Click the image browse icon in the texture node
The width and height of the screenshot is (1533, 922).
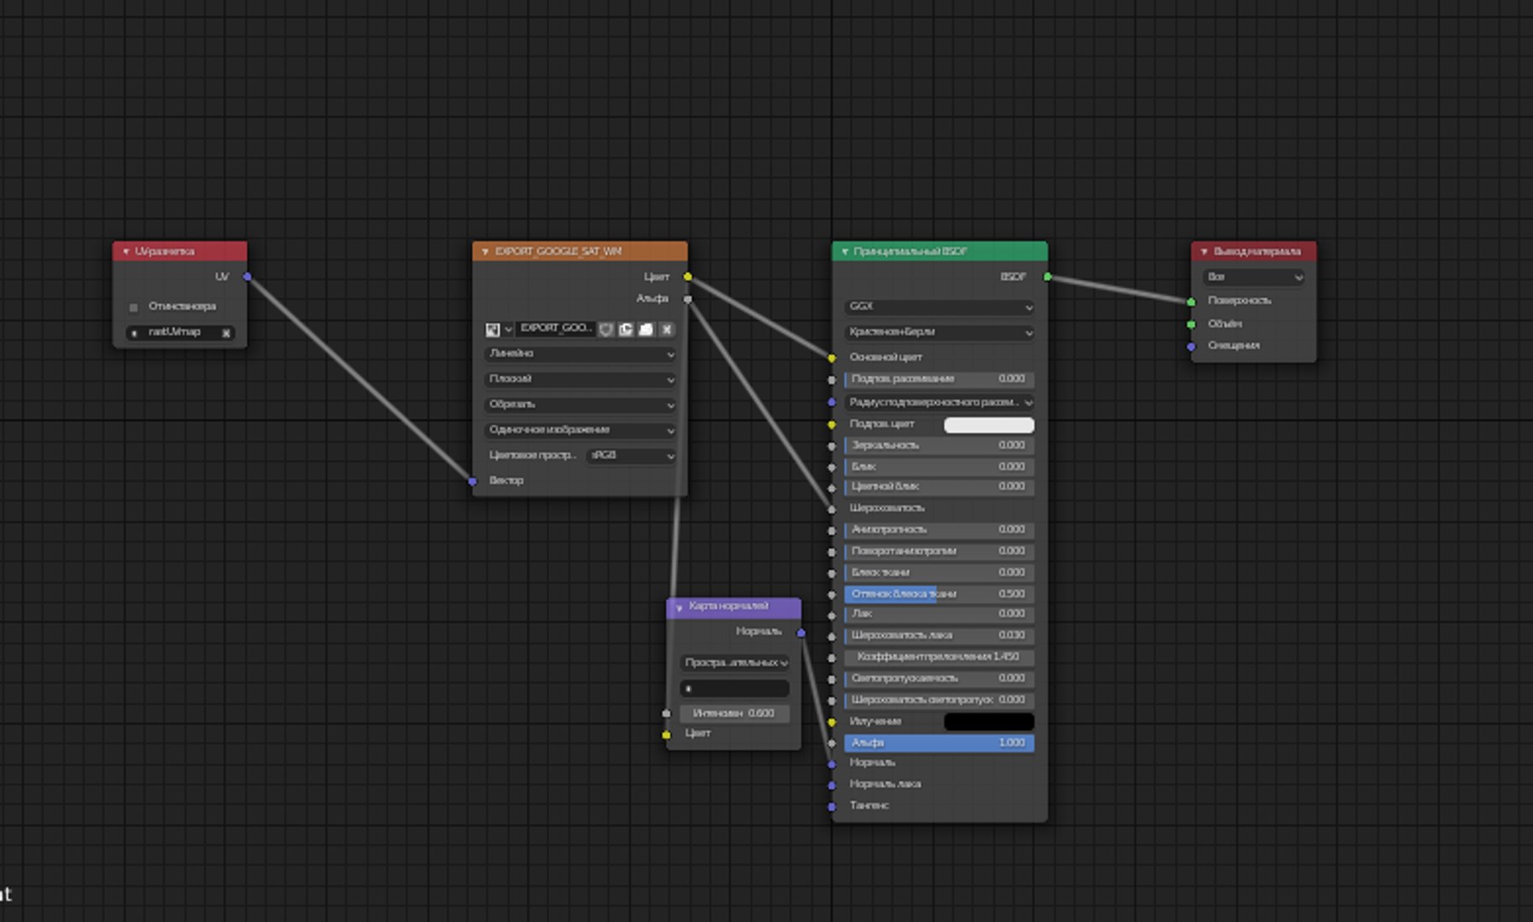[493, 330]
